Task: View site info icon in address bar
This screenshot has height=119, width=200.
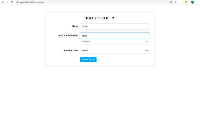Action: pos(17,2)
